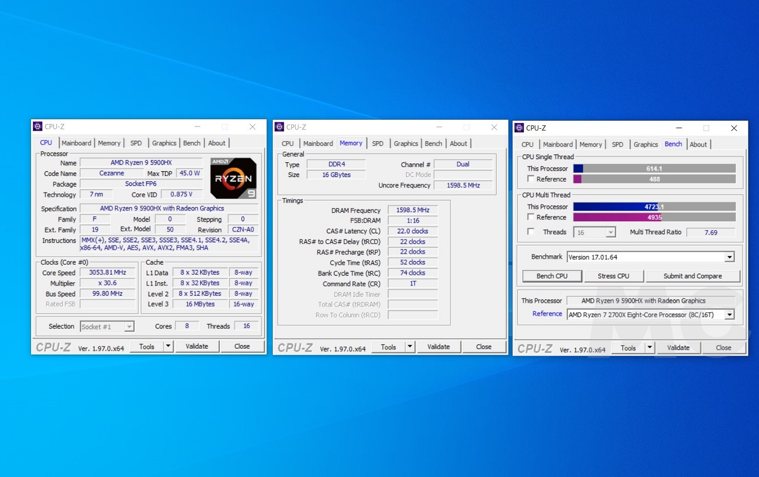Image resolution: width=759 pixels, height=477 pixels.
Task: Expand the Socket #1 selection dropdown
Action: pos(129,327)
